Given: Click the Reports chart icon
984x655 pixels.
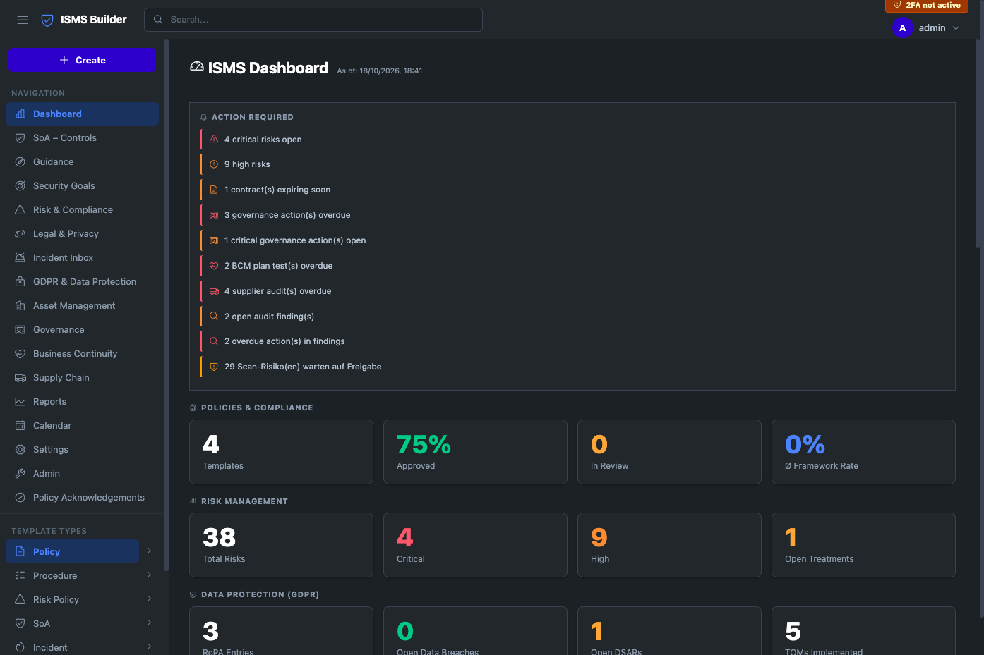Looking at the screenshot, I should pyautogui.click(x=20, y=402).
